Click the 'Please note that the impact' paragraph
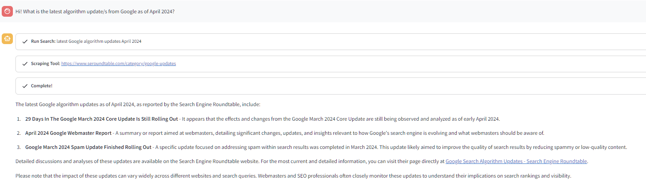 [293, 176]
